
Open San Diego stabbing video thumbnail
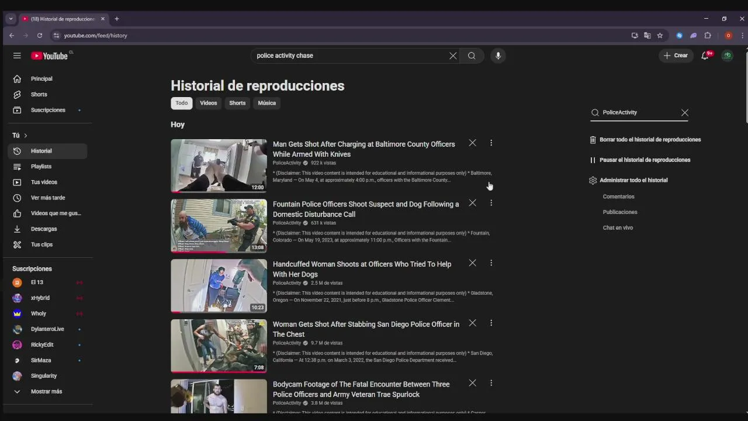point(219,346)
